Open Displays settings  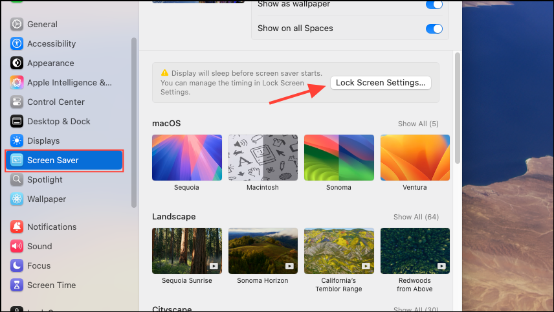point(64,140)
